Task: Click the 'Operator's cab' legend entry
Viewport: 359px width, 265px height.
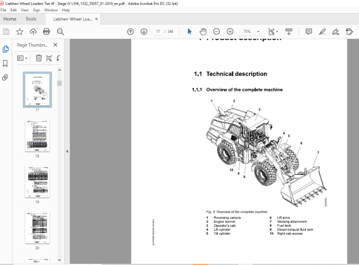Action: pos(224,226)
